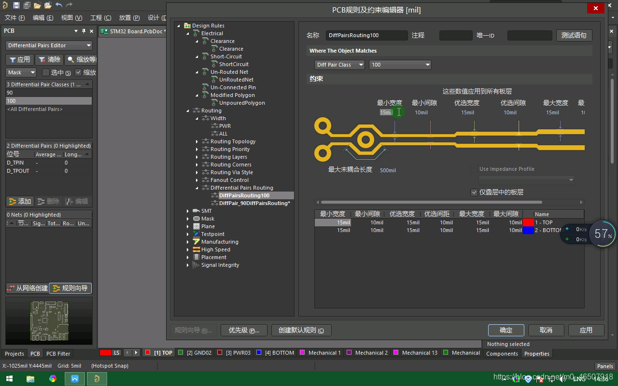Click the 清除 clear filter button

click(50, 59)
